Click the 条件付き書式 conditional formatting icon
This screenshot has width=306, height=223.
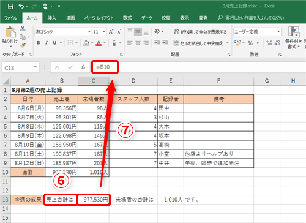pos(294,32)
